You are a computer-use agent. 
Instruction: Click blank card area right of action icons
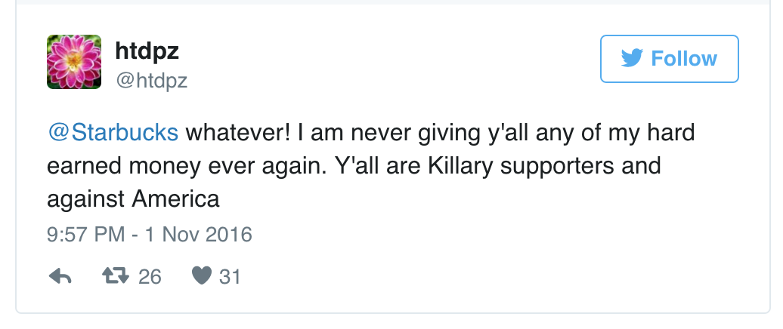point(491,277)
